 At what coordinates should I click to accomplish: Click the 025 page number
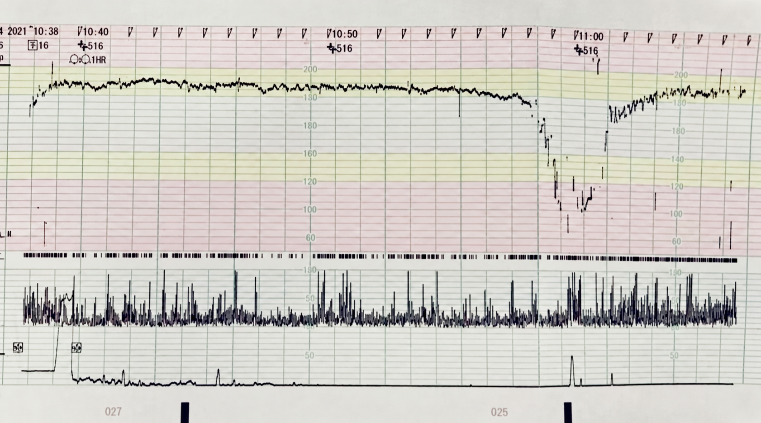pyautogui.click(x=499, y=412)
